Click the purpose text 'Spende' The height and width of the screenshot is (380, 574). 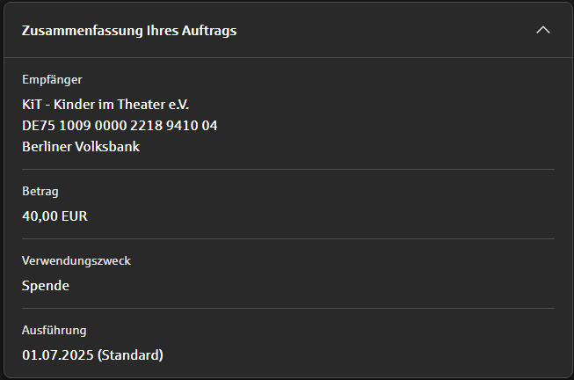[x=46, y=285]
